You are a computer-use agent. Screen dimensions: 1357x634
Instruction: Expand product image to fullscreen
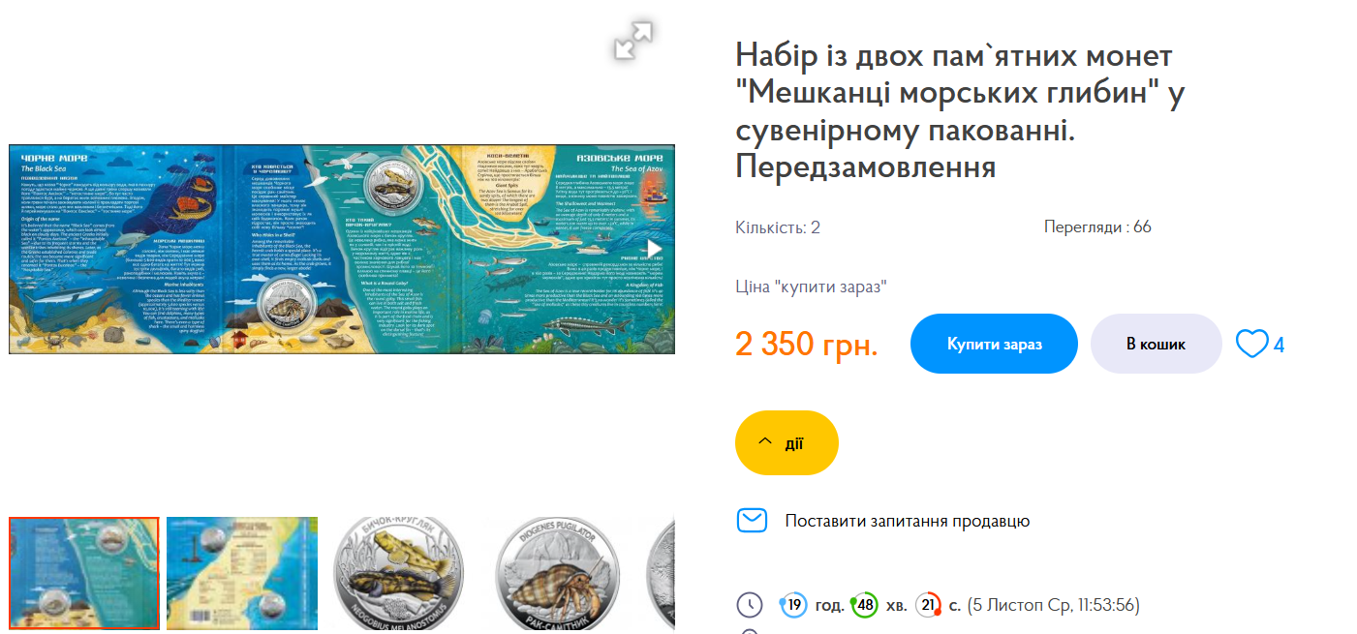(x=633, y=41)
